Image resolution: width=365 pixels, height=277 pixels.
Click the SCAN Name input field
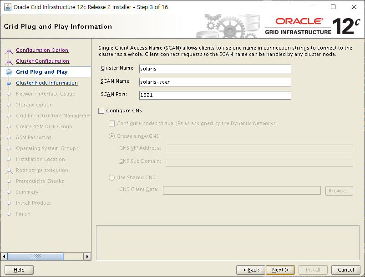[x=215, y=82]
